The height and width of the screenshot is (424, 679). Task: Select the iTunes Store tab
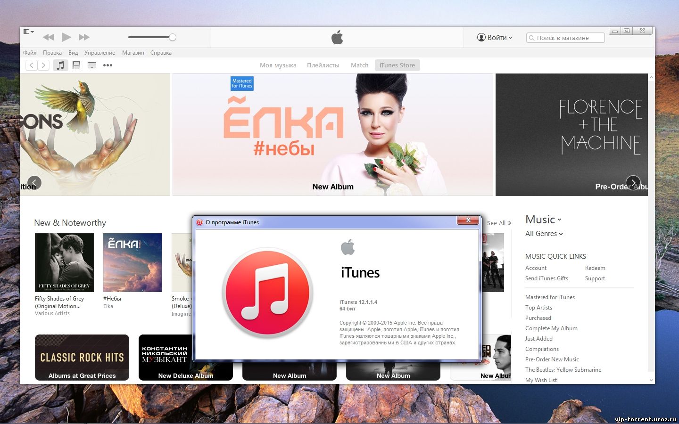397,65
